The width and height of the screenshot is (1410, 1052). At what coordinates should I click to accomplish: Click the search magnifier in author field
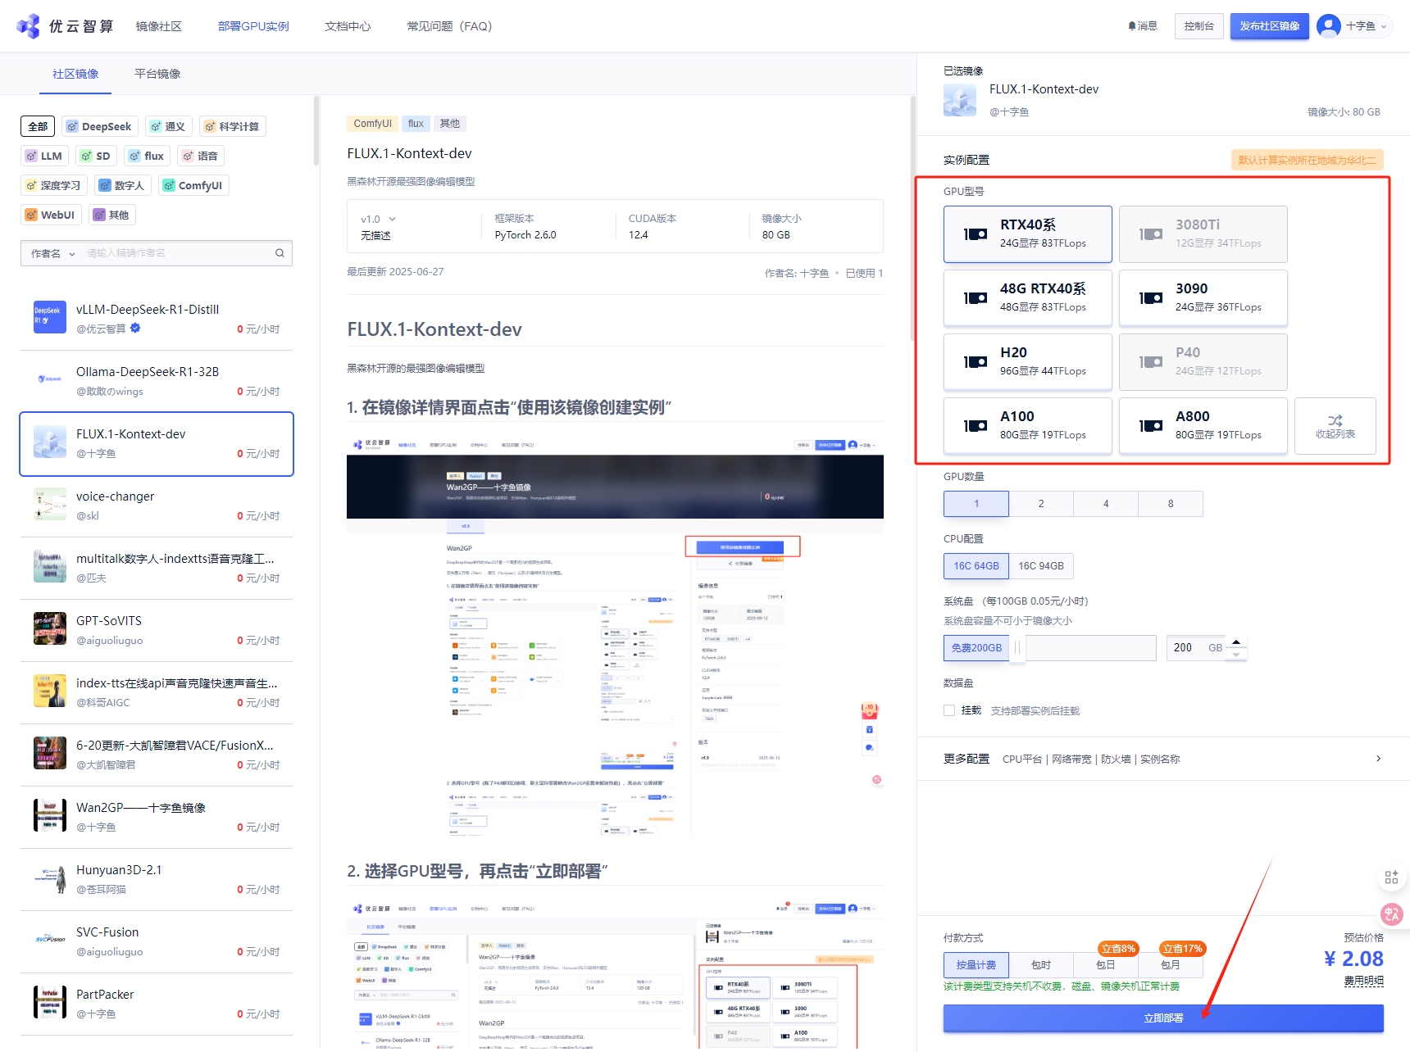(280, 253)
